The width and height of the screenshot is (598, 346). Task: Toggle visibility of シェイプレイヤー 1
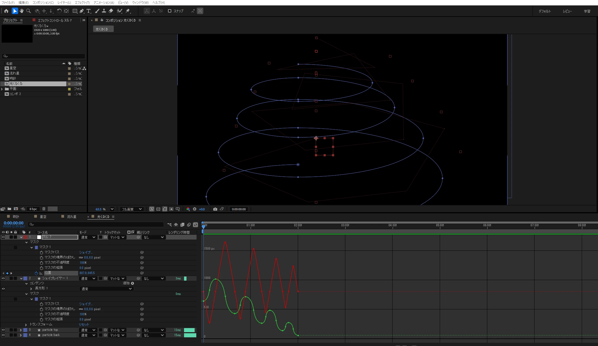click(3, 278)
